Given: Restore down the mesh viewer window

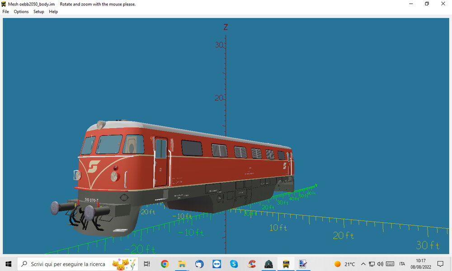Looking at the screenshot, I should coord(427,4).
